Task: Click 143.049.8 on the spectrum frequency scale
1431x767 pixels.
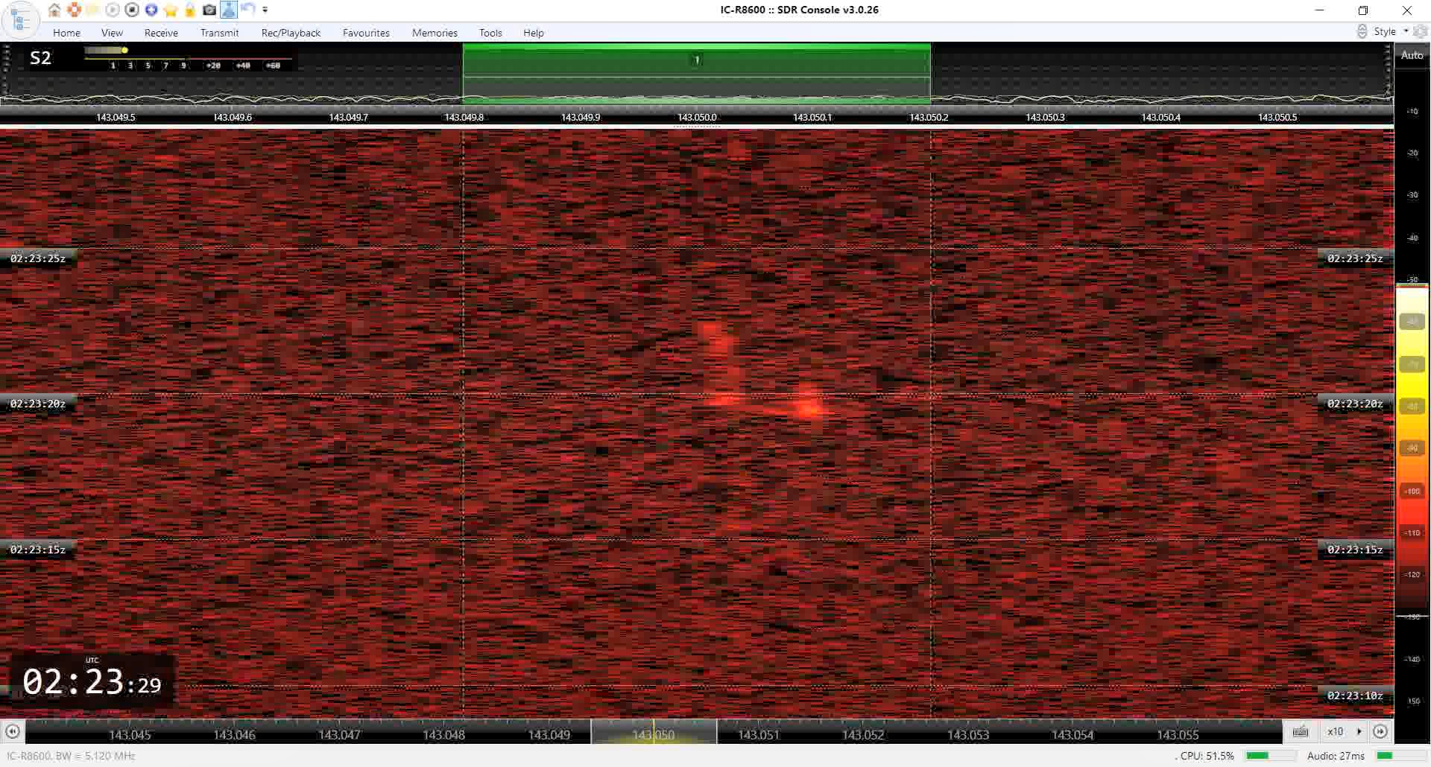Action: (464, 118)
